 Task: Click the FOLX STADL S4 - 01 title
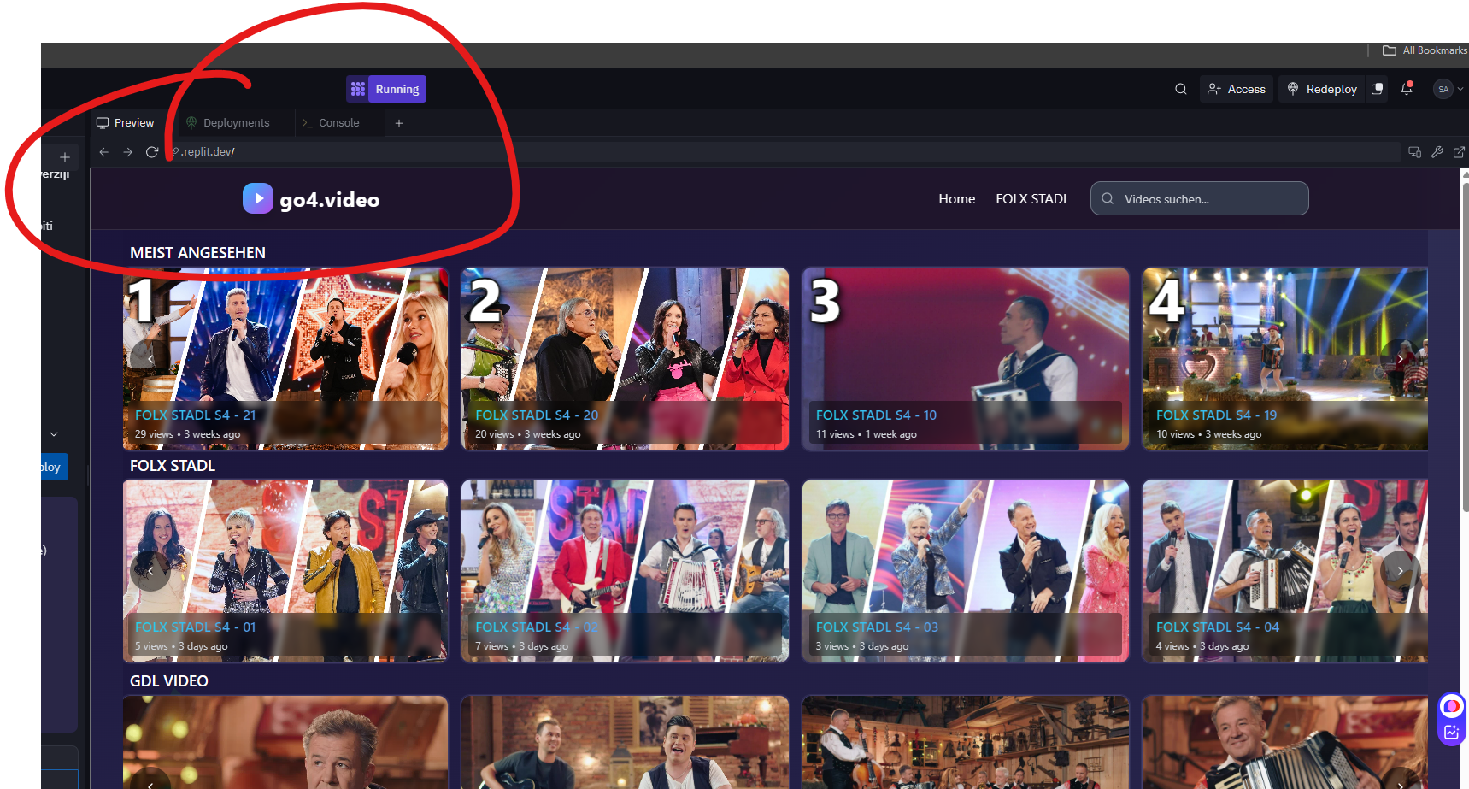tap(196, 627)
